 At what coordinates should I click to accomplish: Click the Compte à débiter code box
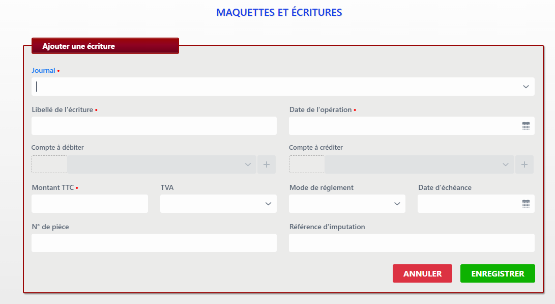49,164
